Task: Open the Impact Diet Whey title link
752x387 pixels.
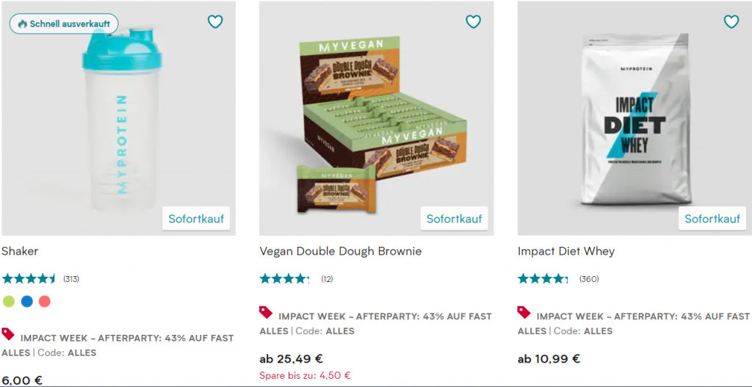Action: pos(566,251)
